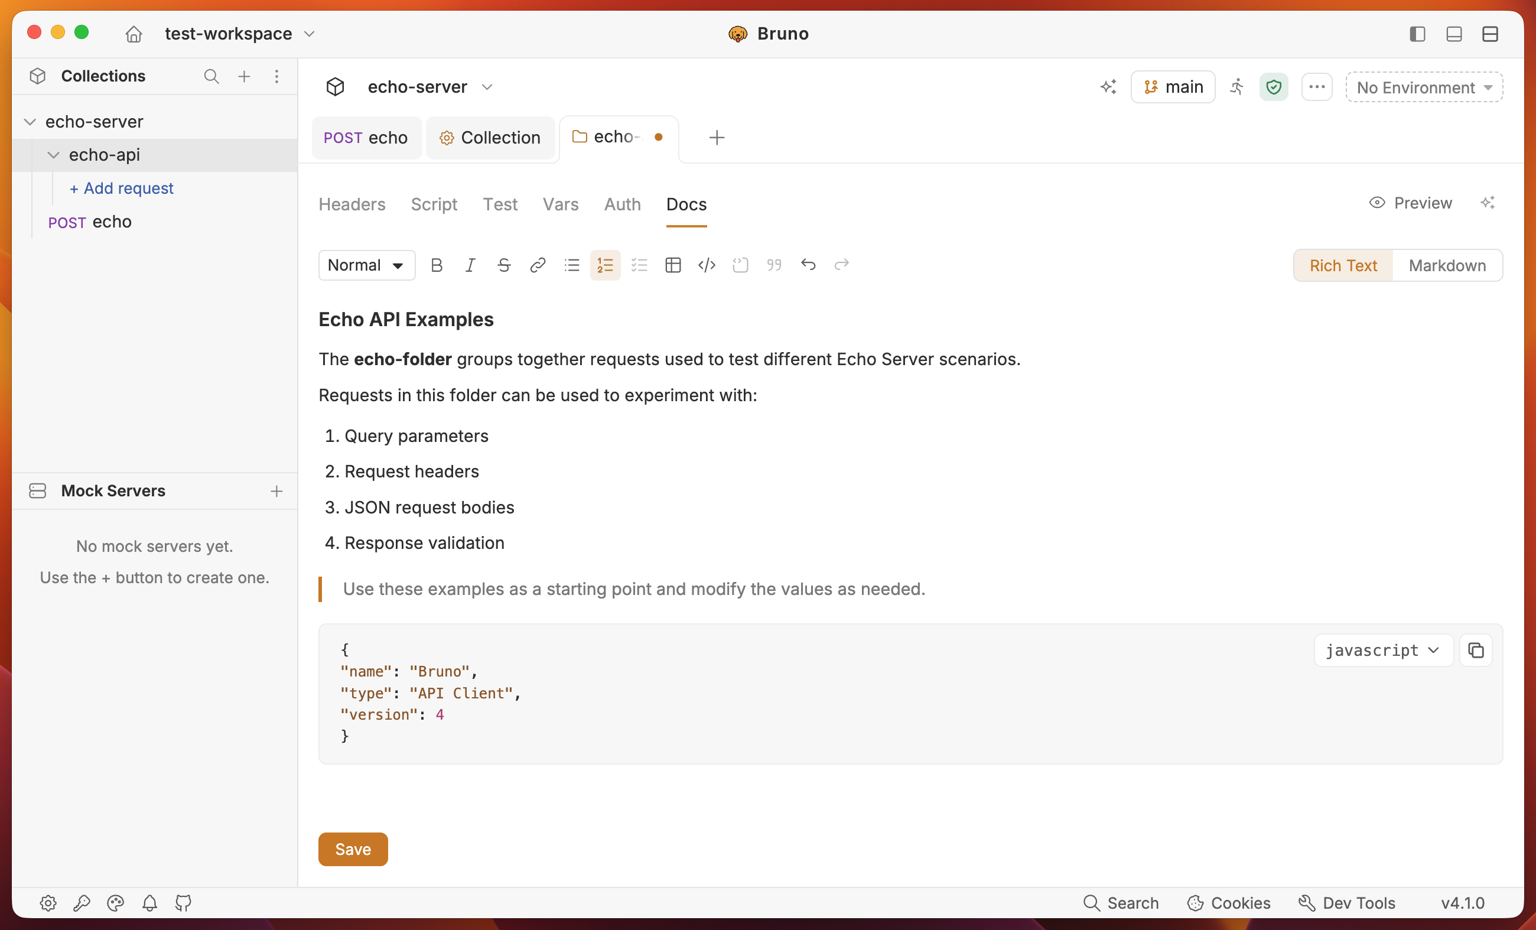Image resolution: width=1536 pixels, height=930 pixels.
Task: Toggle the numbered list formatting
Action: [606, 265]
